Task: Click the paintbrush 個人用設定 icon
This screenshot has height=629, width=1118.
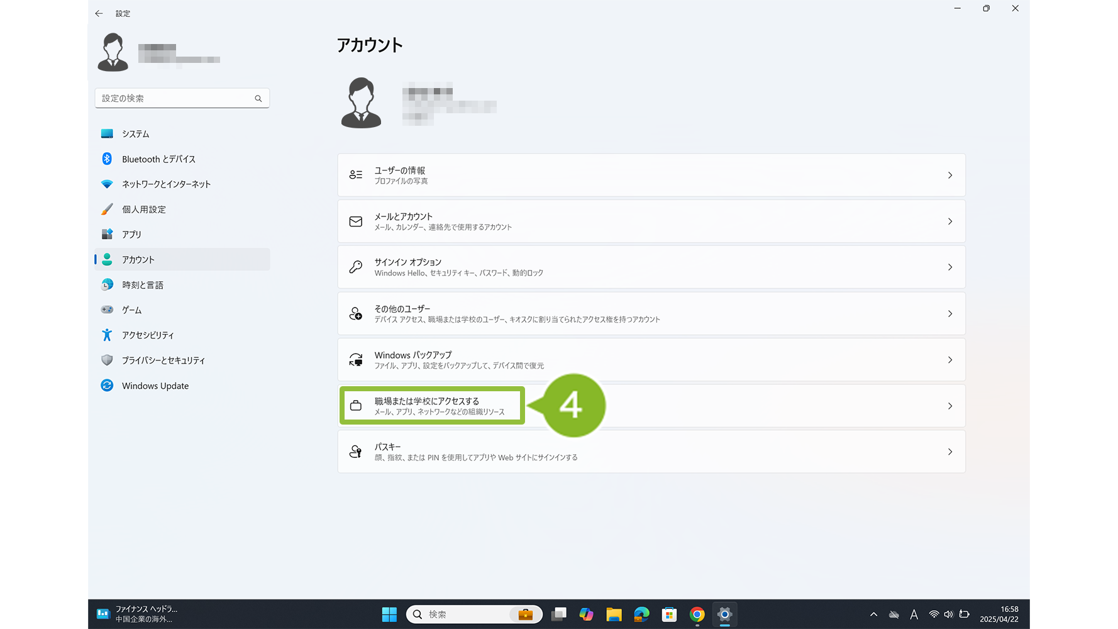Action: [107, 209]
